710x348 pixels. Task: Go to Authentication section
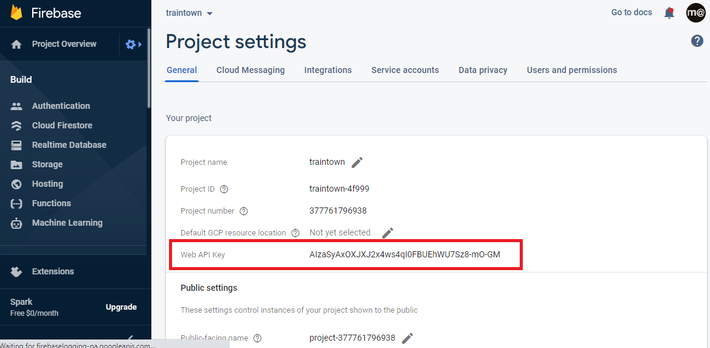click(x=61, y=106)
